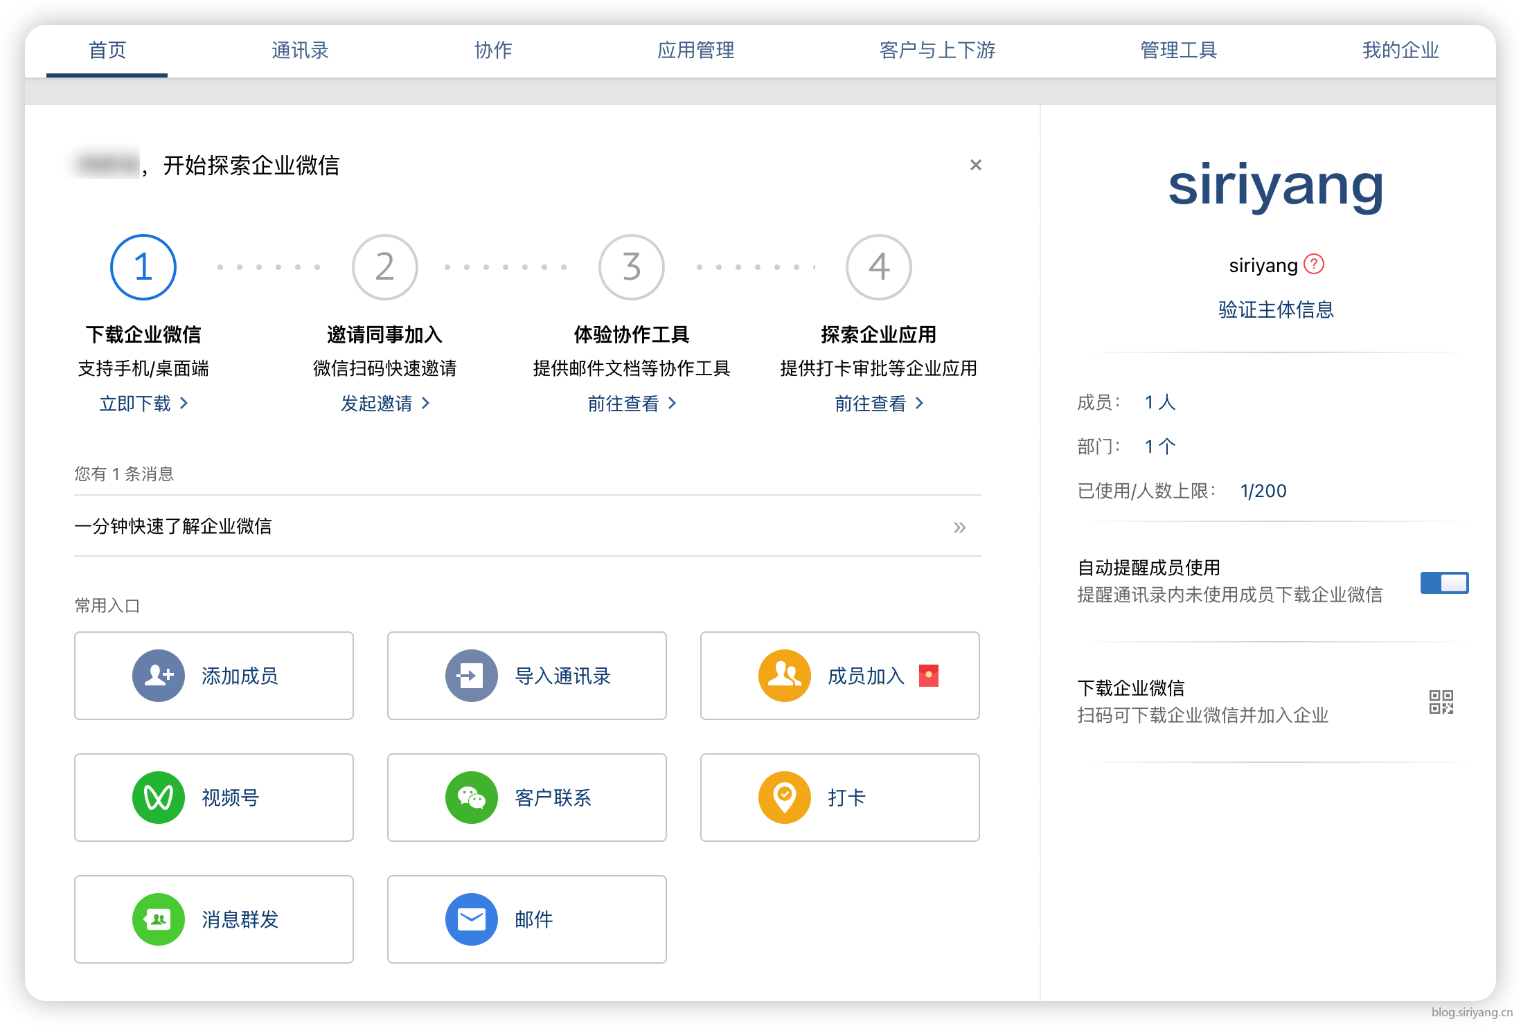The width and height of the screenshot is (1521, 1026).
Task: Toggle the 自动提醒成员使用 switch
Action: point(1443,583)
